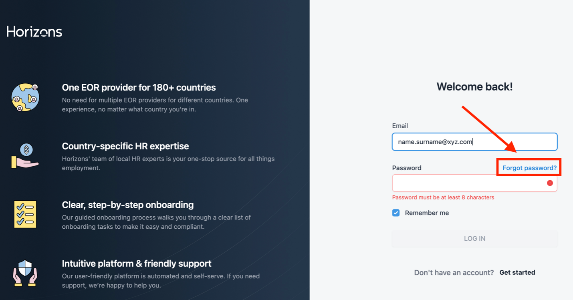Image resolution: width=573 pixels, height=300 pixels.
Task: Follow the Get started link
Action: [x=517, y=272]
